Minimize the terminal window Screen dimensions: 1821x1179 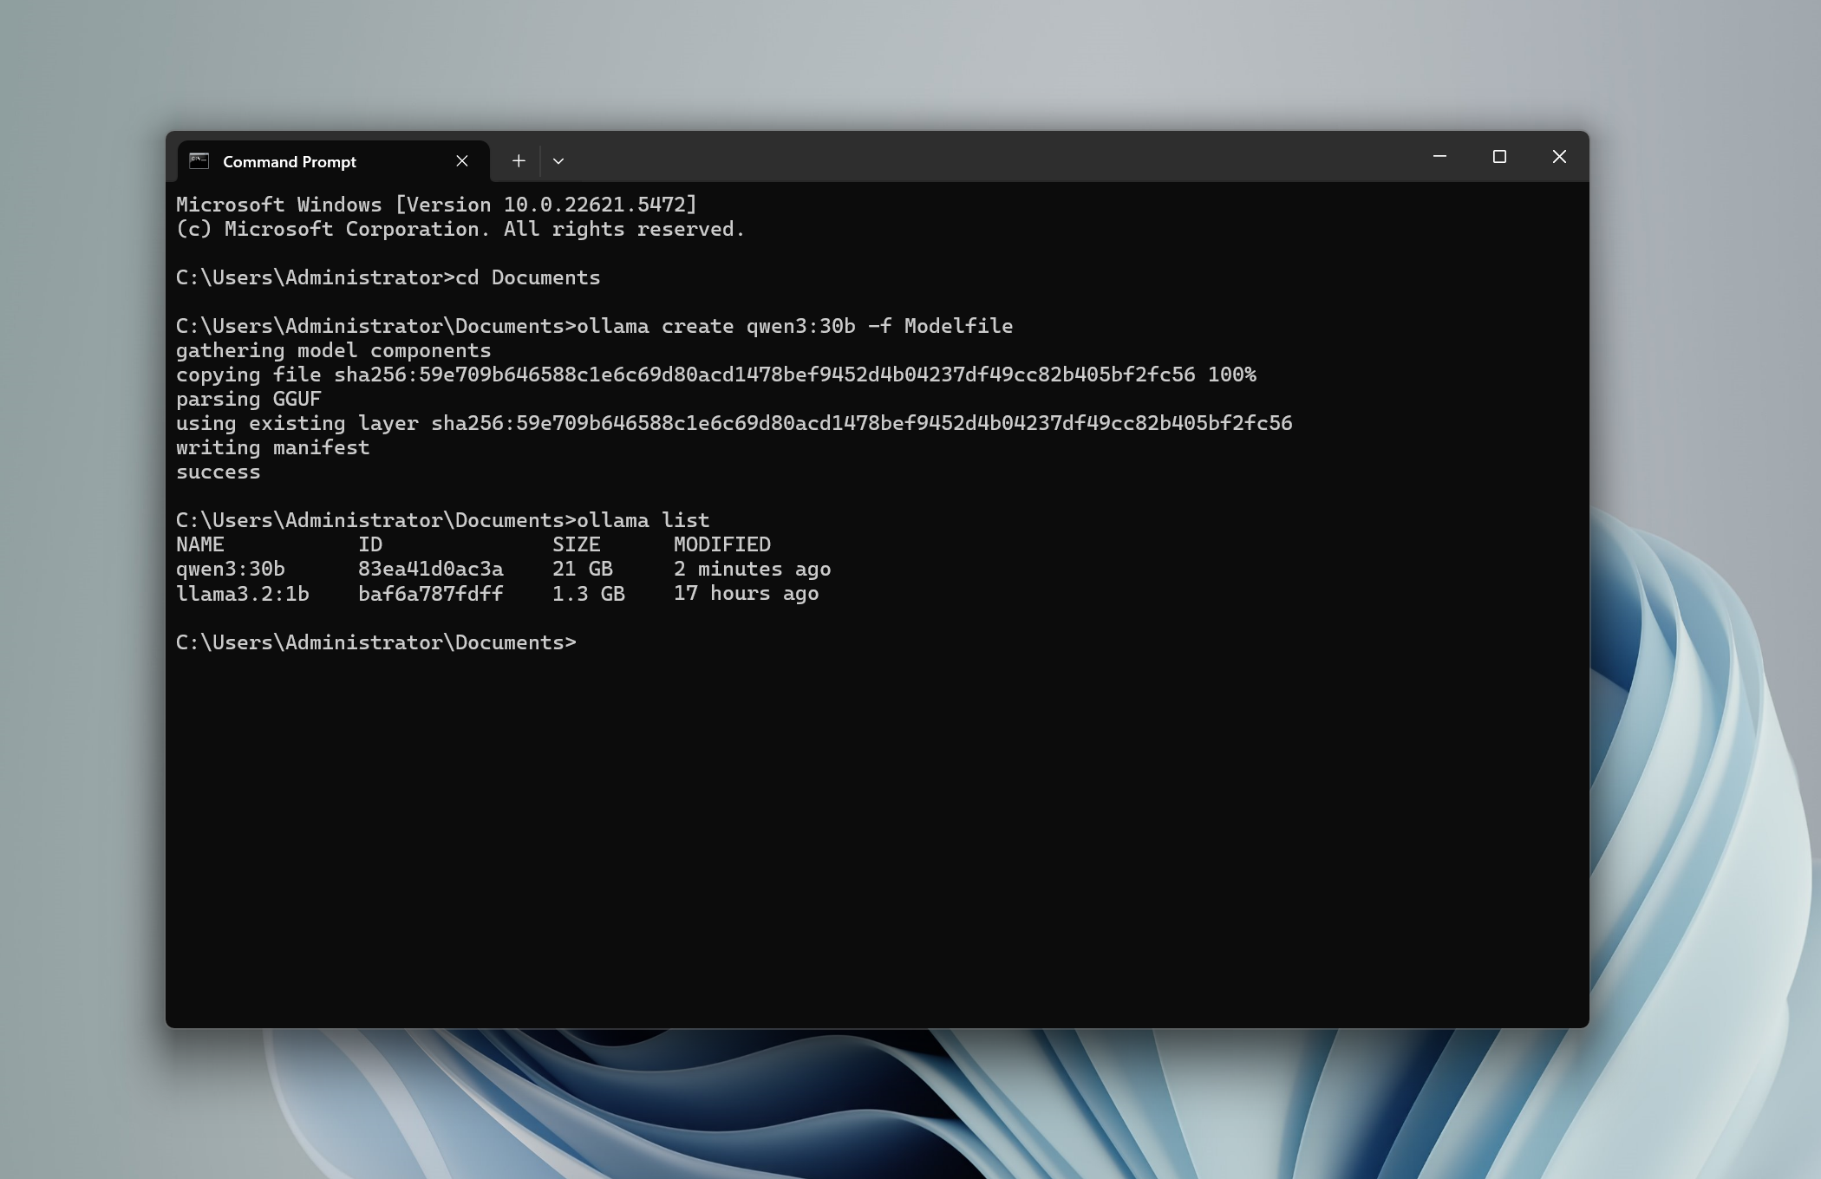(x=1440, y=157)
